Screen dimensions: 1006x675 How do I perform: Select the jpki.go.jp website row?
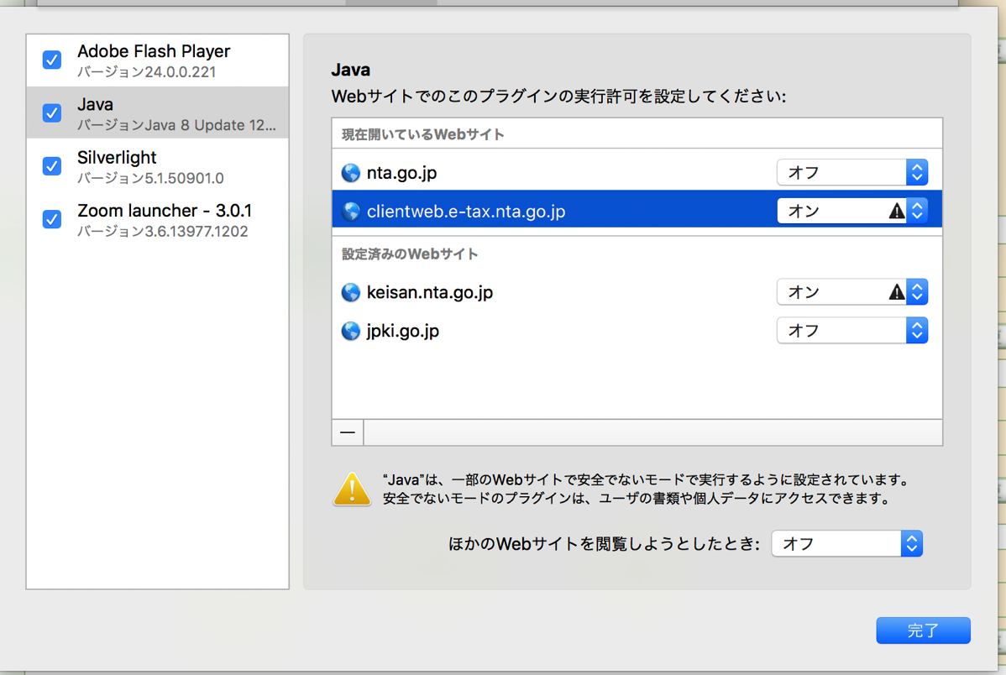(x=637, y=331)
